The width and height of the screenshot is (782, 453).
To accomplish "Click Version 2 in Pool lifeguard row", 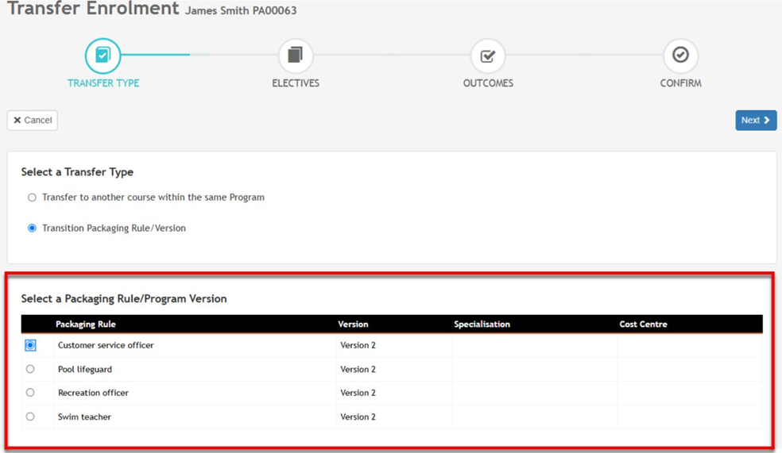I will (358, 370).
